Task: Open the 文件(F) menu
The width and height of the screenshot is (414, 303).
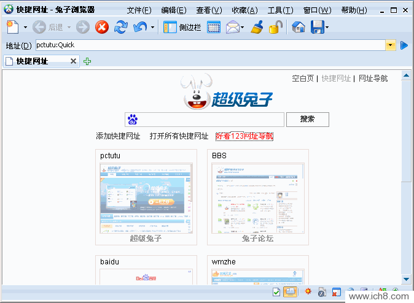Action: 139,10
